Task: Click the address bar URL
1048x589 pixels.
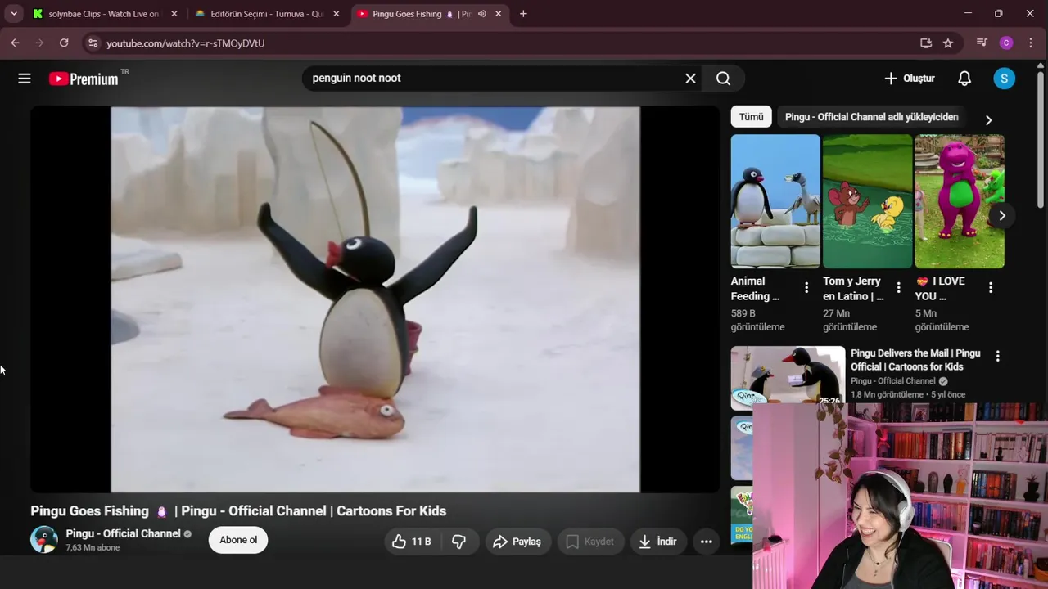Action: (x=186, y=43)
